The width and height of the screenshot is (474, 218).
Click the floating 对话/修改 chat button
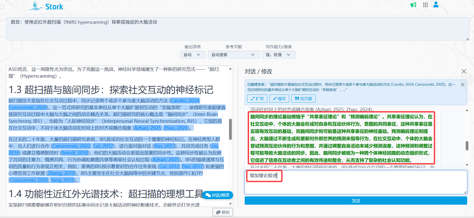pyautogui.click(x=218, y=195)
